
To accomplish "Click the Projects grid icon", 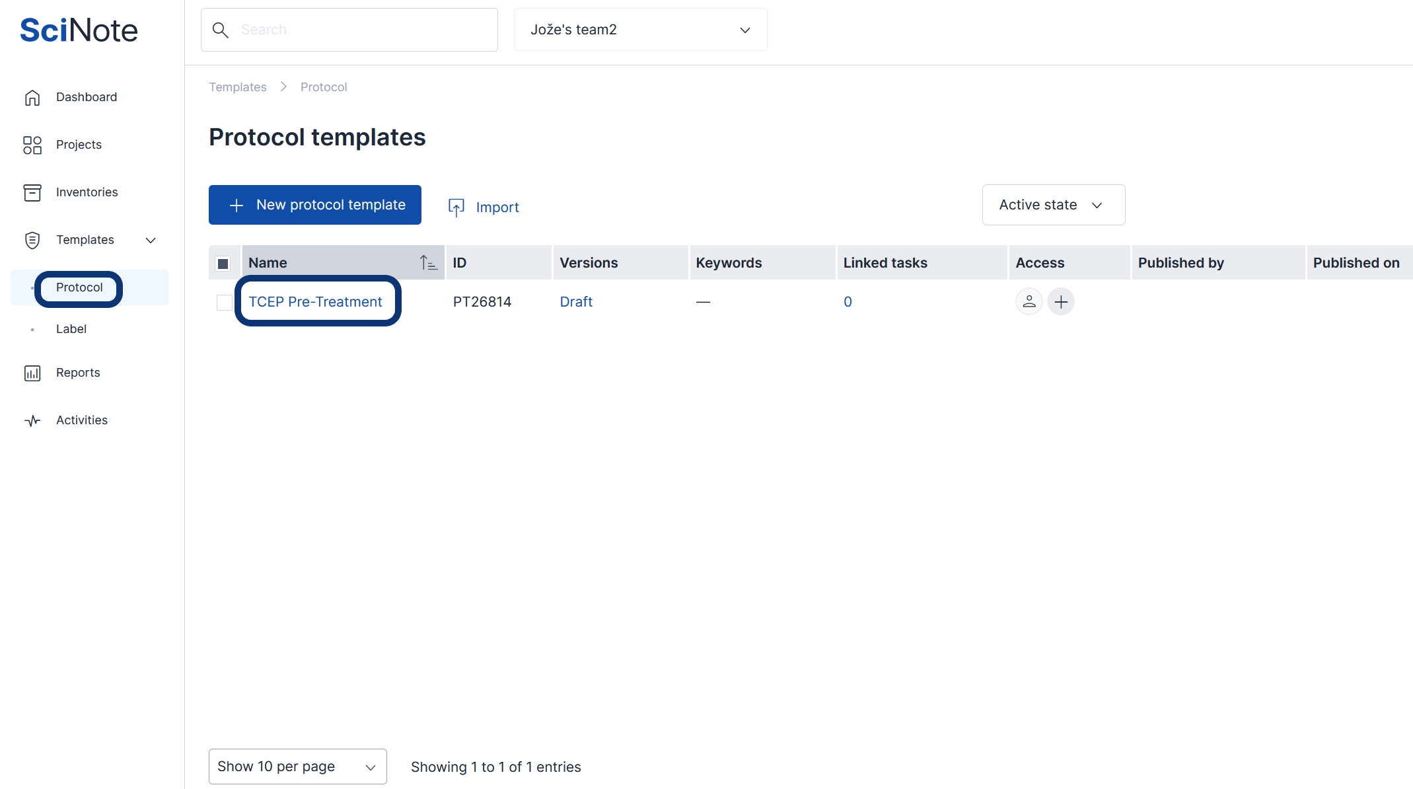I will [32, 145].
